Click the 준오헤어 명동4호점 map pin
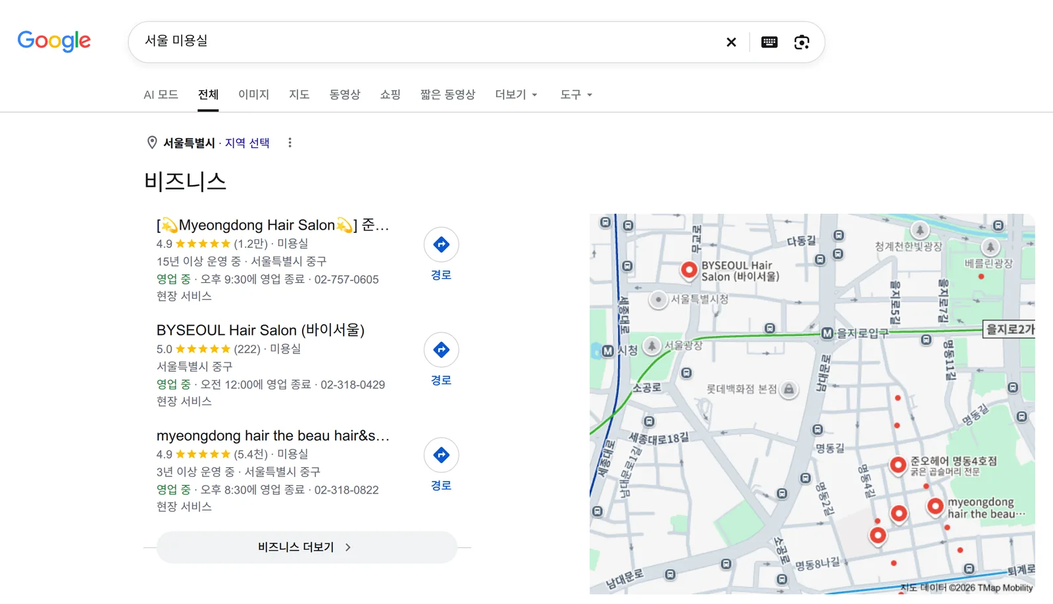The image size is (1053, 604). click(898, 465)
